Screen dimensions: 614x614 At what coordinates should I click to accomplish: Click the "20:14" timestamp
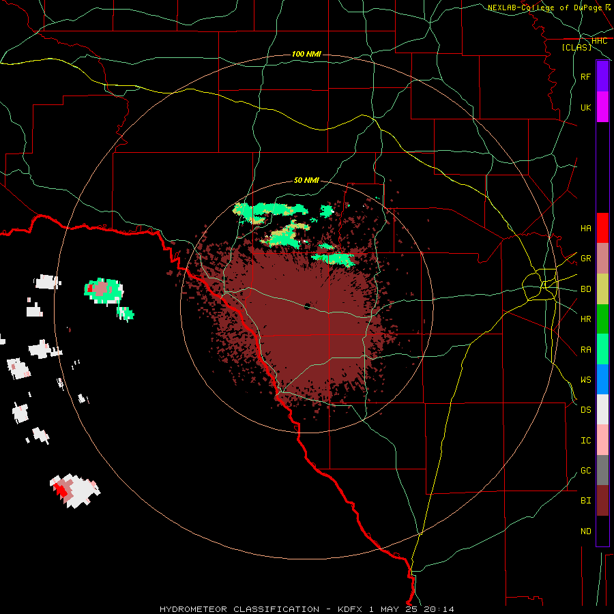(x=439, y=609)
